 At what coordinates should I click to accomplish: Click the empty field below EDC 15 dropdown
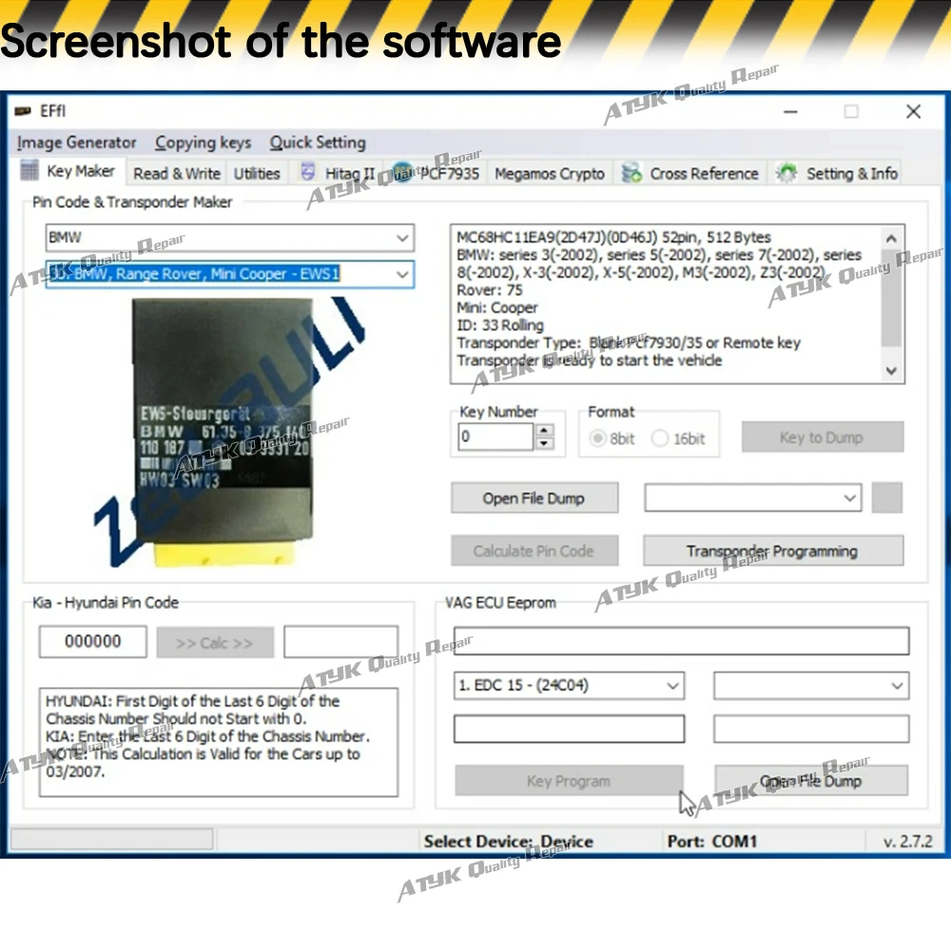point(570,729)
